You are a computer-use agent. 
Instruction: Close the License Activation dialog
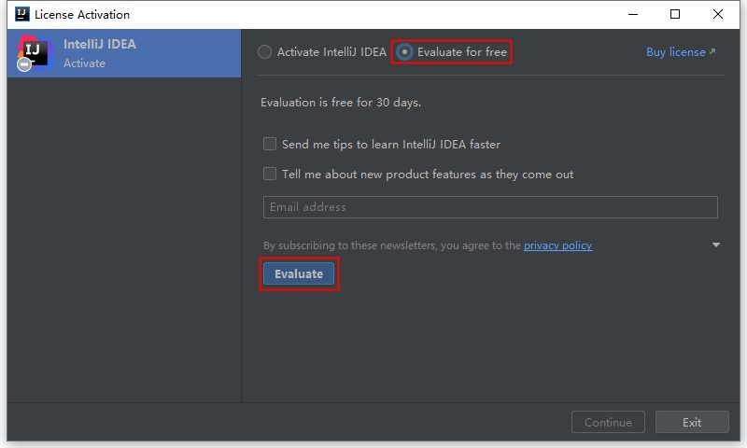(x=718, y=14)
